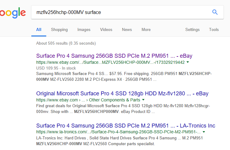Open Original Microsoft Surface Pro 4 SSD 128gb result
Image resolution: width=230 pixels, height=150 pixels.
[122, 94]
